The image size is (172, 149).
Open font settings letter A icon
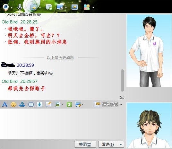point(5,104)
